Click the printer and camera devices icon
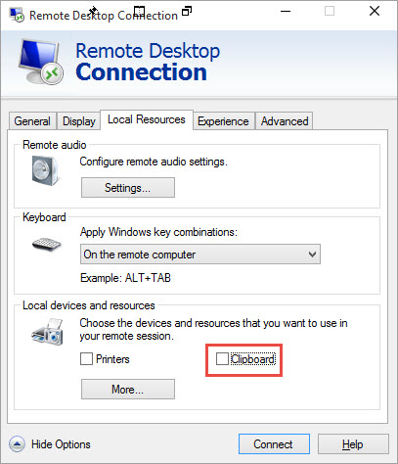 [x=47, y=332]
